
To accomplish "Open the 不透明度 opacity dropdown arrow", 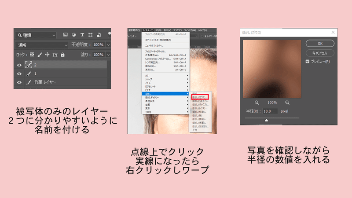I will [108, 45].
